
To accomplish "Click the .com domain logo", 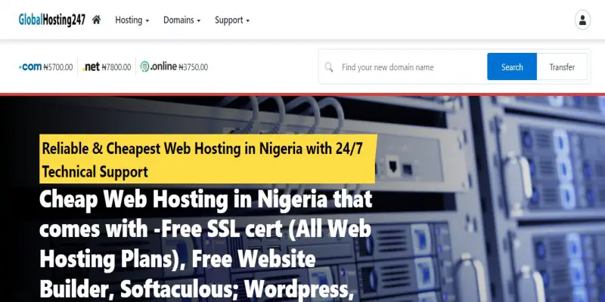I will [30, 67].
